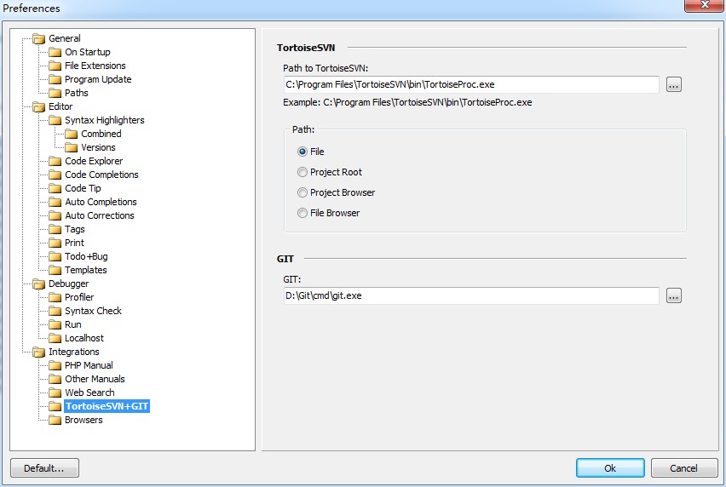
Task: Click the folder icon for Syntax Highlighters
Action: [55, 120]
